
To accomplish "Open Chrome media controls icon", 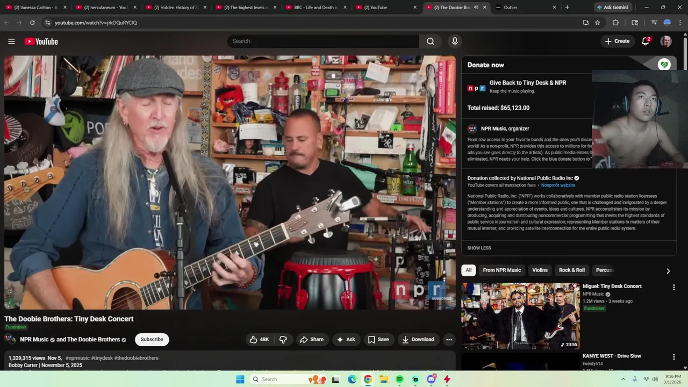I will 654,23.
